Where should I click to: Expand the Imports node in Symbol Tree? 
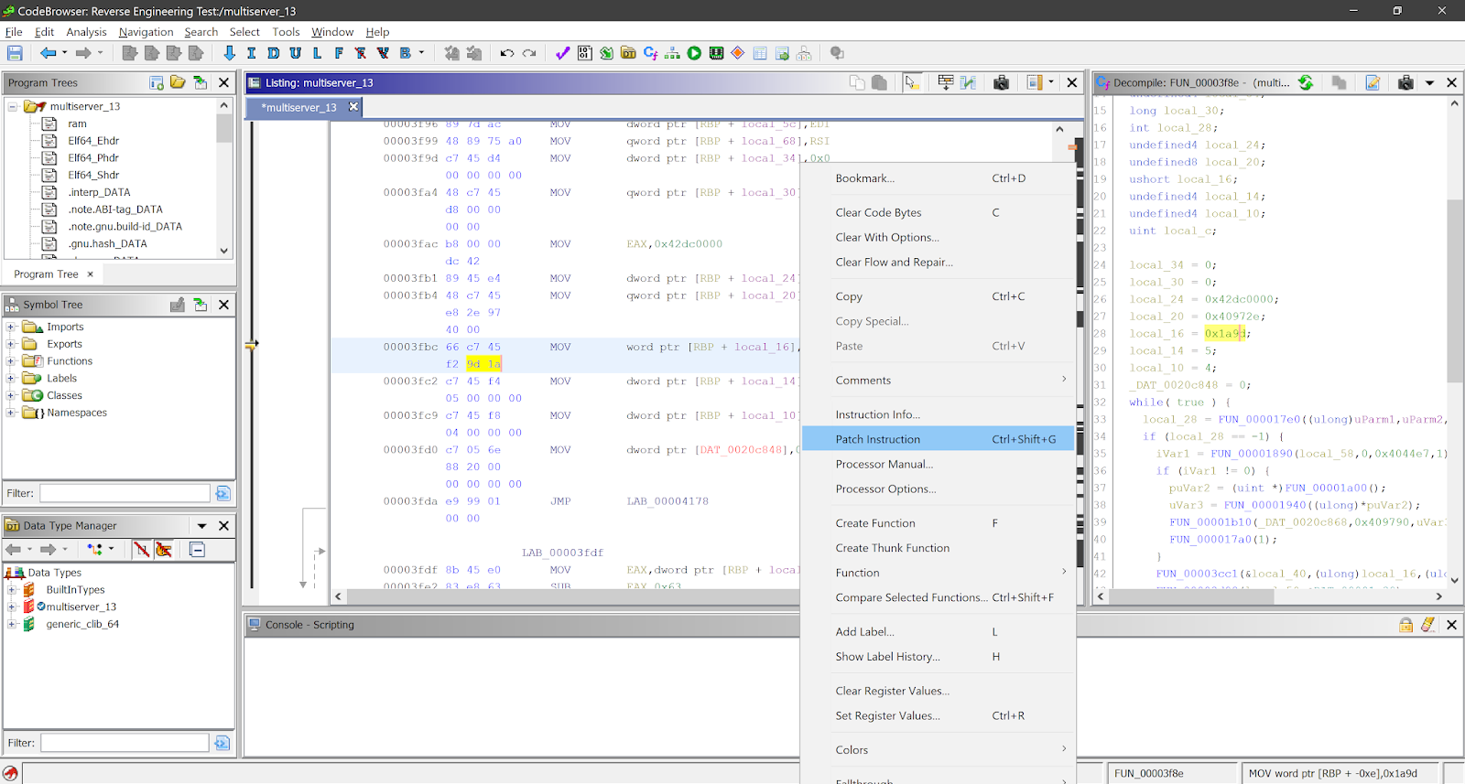(11, 327)
